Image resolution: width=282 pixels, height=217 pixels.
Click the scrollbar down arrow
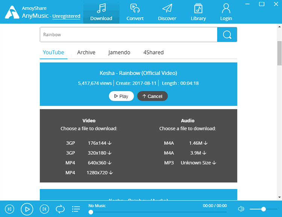279,197
